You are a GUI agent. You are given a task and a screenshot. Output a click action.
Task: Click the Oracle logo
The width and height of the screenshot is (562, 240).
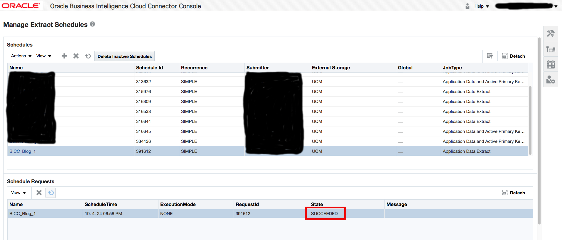pyautogui.click(x=21, y=6)
